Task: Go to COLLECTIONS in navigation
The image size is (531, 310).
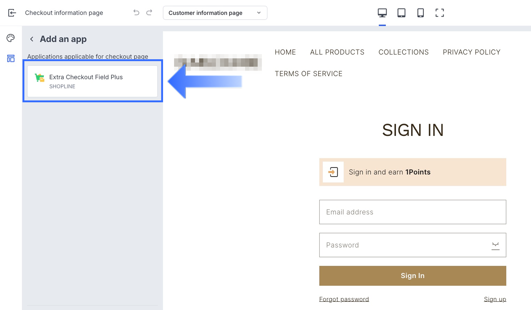Action: point(404,52)
